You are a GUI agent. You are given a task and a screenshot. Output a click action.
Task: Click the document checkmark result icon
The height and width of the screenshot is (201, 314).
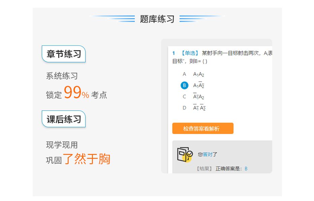pos(185,155)
